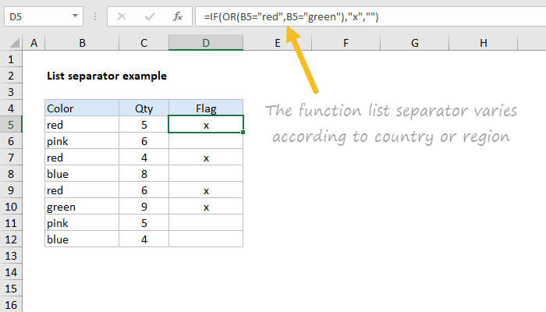Select column B header

point(81,44)
